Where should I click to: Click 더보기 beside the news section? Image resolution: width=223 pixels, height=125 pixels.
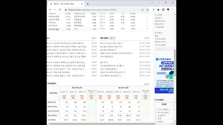tap(94, 38)
